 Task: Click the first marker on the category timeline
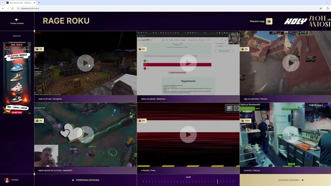click(144, 182)
